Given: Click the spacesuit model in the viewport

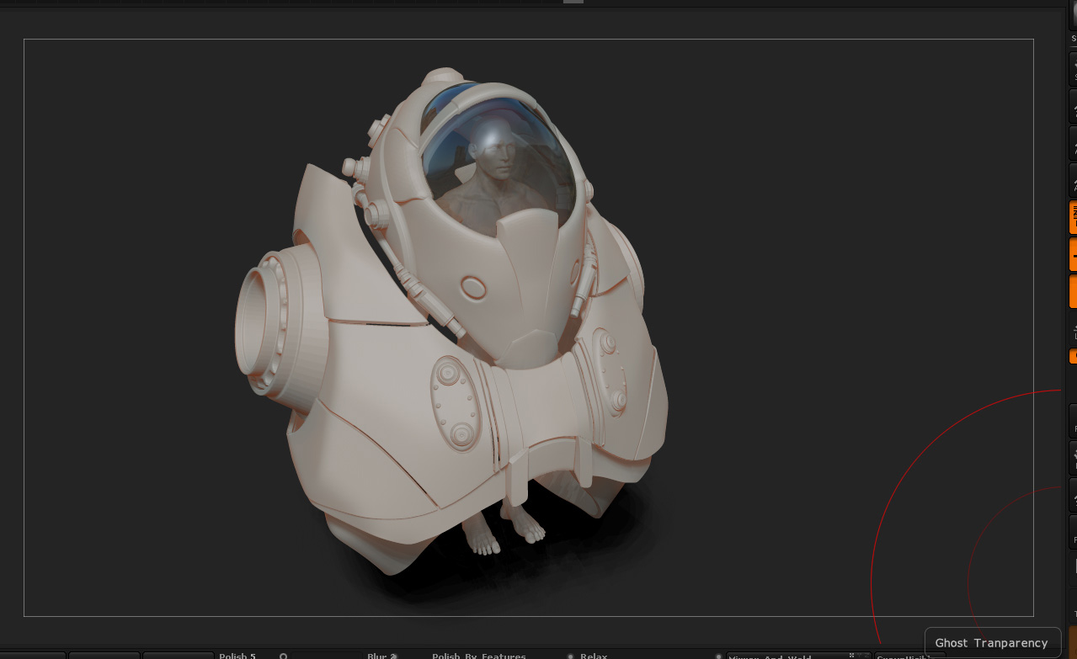Looking at the screenshot, I should tap(455, 320).
